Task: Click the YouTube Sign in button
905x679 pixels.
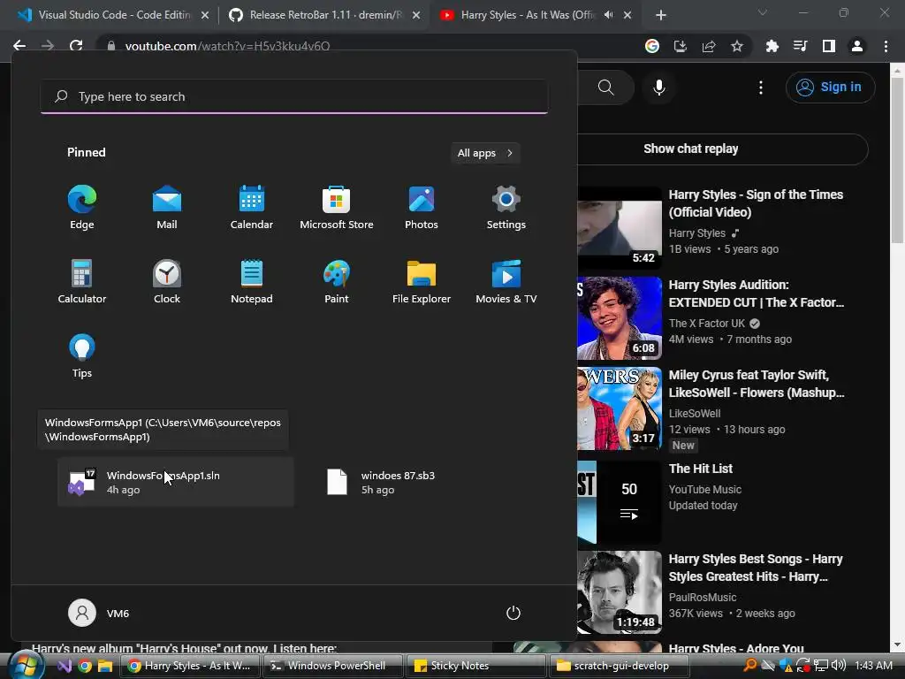Action: click(831, 88)
